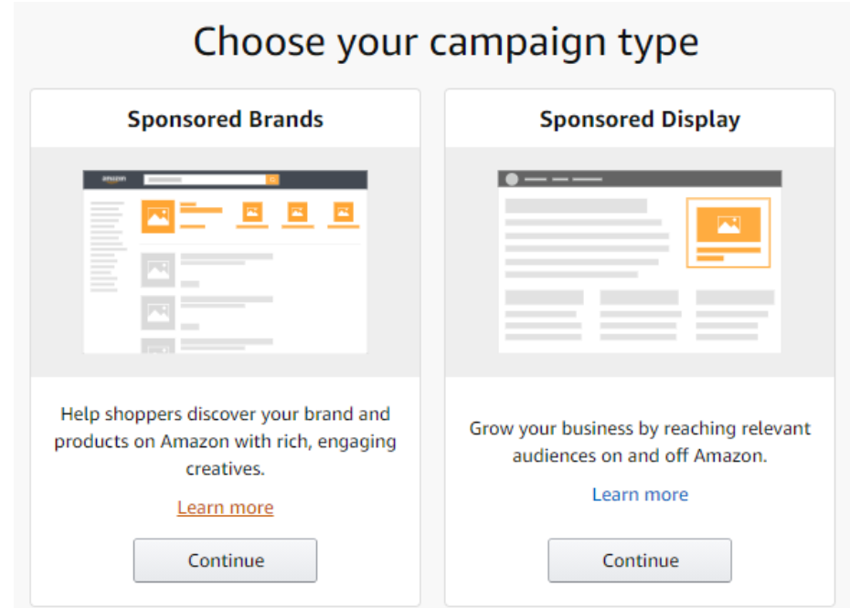
Task: Click the orange display ad image icon
Action: (728, 225)
